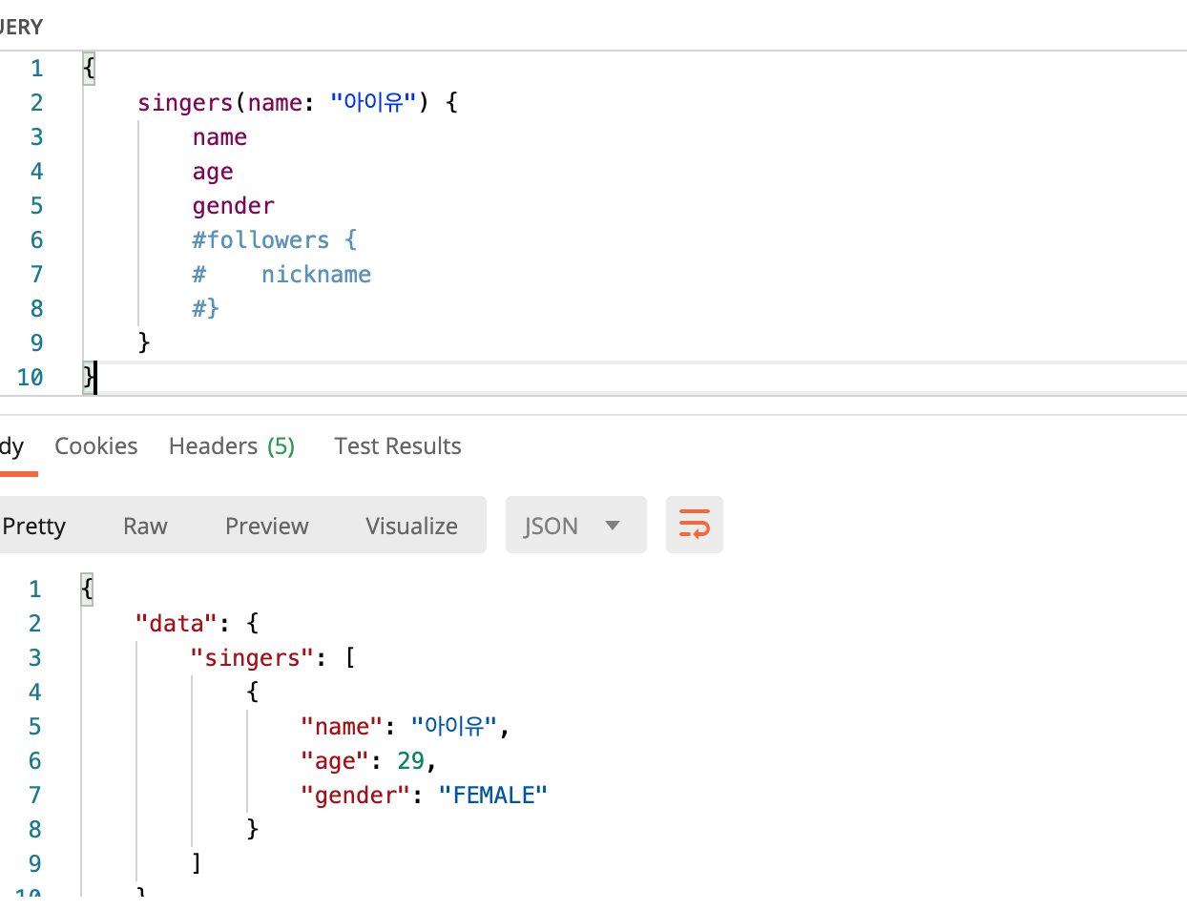Image resolution: width=1187 pixels, height=910 pixels.
Task: Click the opening brace on query line 1
Action: 89,68
